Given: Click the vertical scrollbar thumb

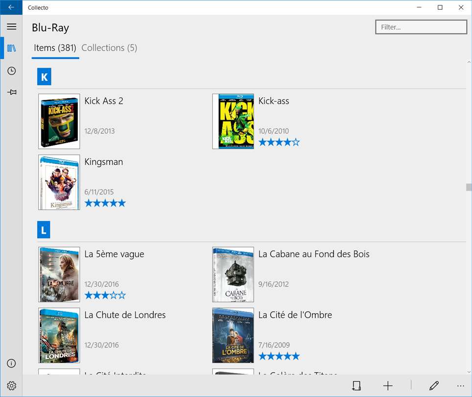Looking at the screenshot, I should tap(469, 187).
